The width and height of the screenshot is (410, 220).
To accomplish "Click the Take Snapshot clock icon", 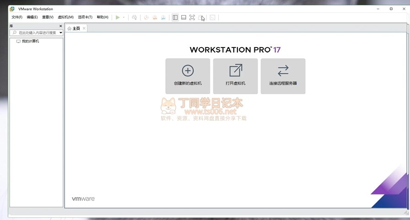I will [x=146, y=17].
